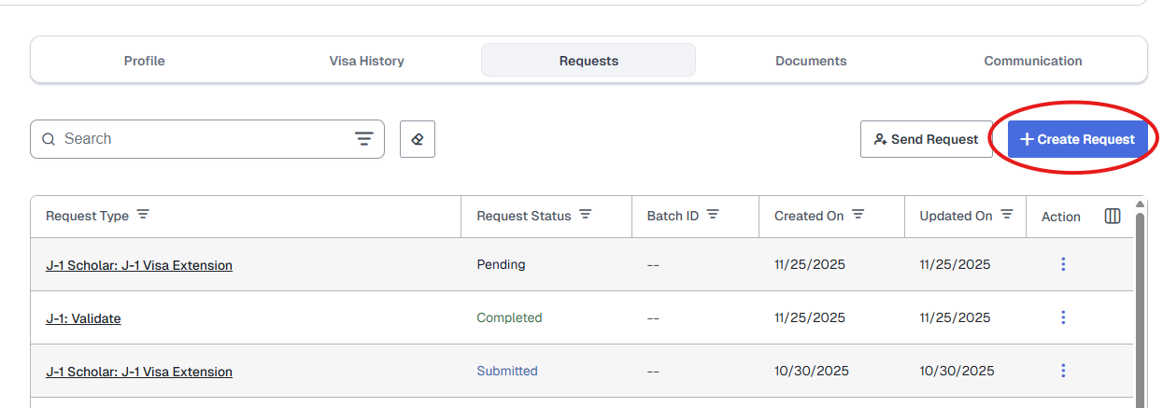This screenshot has height=408, width=1163.
Task: Open the Updated On column filter
Action: coord(1007,215)
